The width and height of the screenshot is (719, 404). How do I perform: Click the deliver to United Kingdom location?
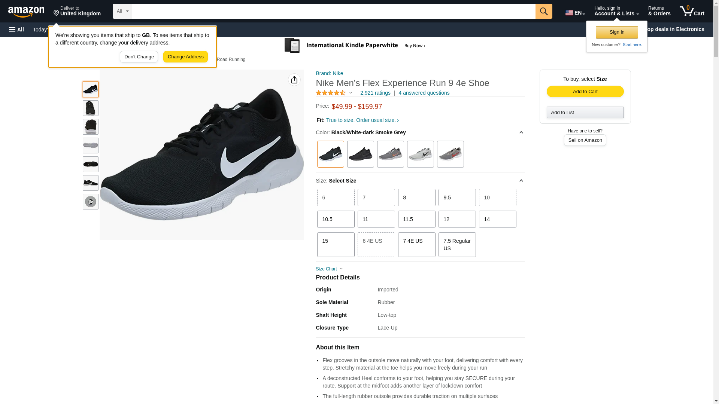(x=77, y=11)
